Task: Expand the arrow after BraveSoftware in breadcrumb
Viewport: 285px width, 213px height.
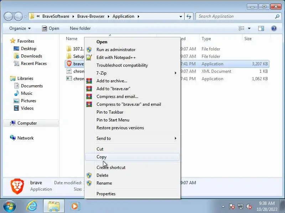Action: (73, 16)
